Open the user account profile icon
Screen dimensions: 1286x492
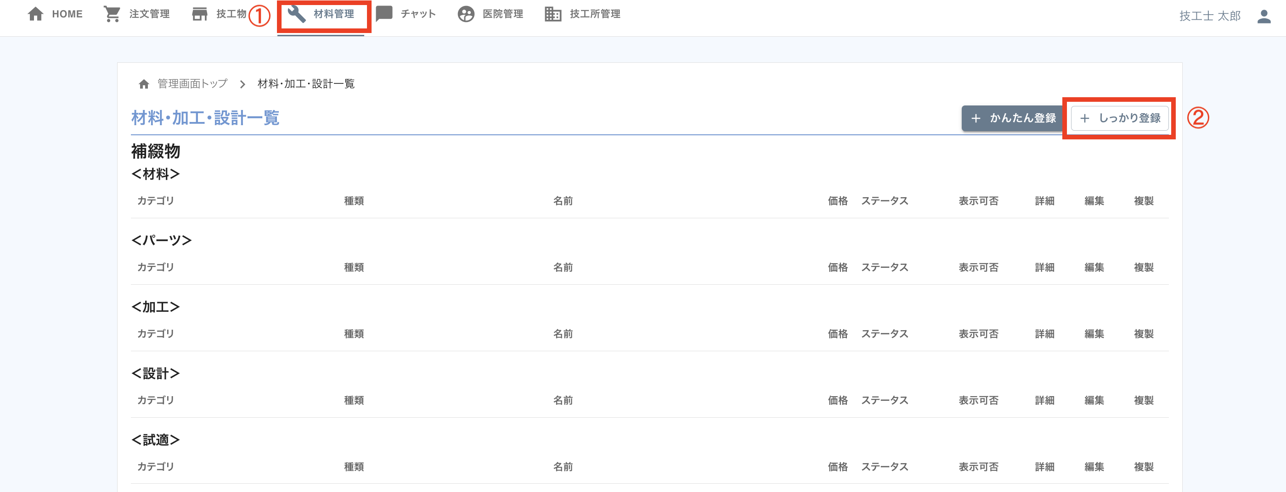pos(1263,16)
